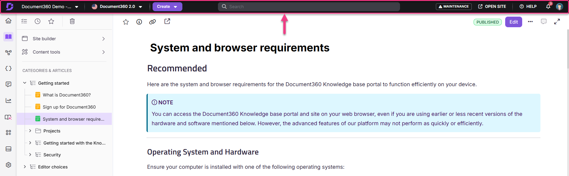Click the OPEN SITE link
Viewport: 569px width, 176px height.
(x=492, y=7)
